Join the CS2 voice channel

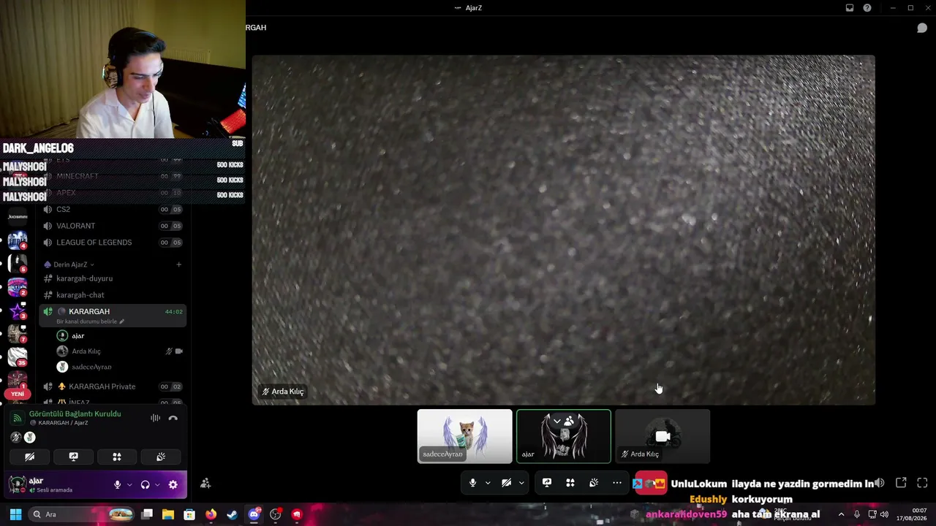(x=113, y=210)
